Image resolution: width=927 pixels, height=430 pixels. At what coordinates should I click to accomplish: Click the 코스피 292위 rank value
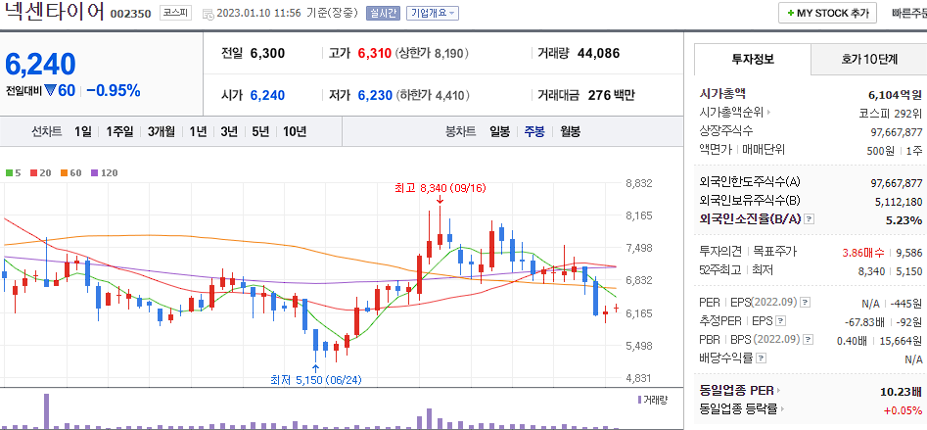click(891, 113)
